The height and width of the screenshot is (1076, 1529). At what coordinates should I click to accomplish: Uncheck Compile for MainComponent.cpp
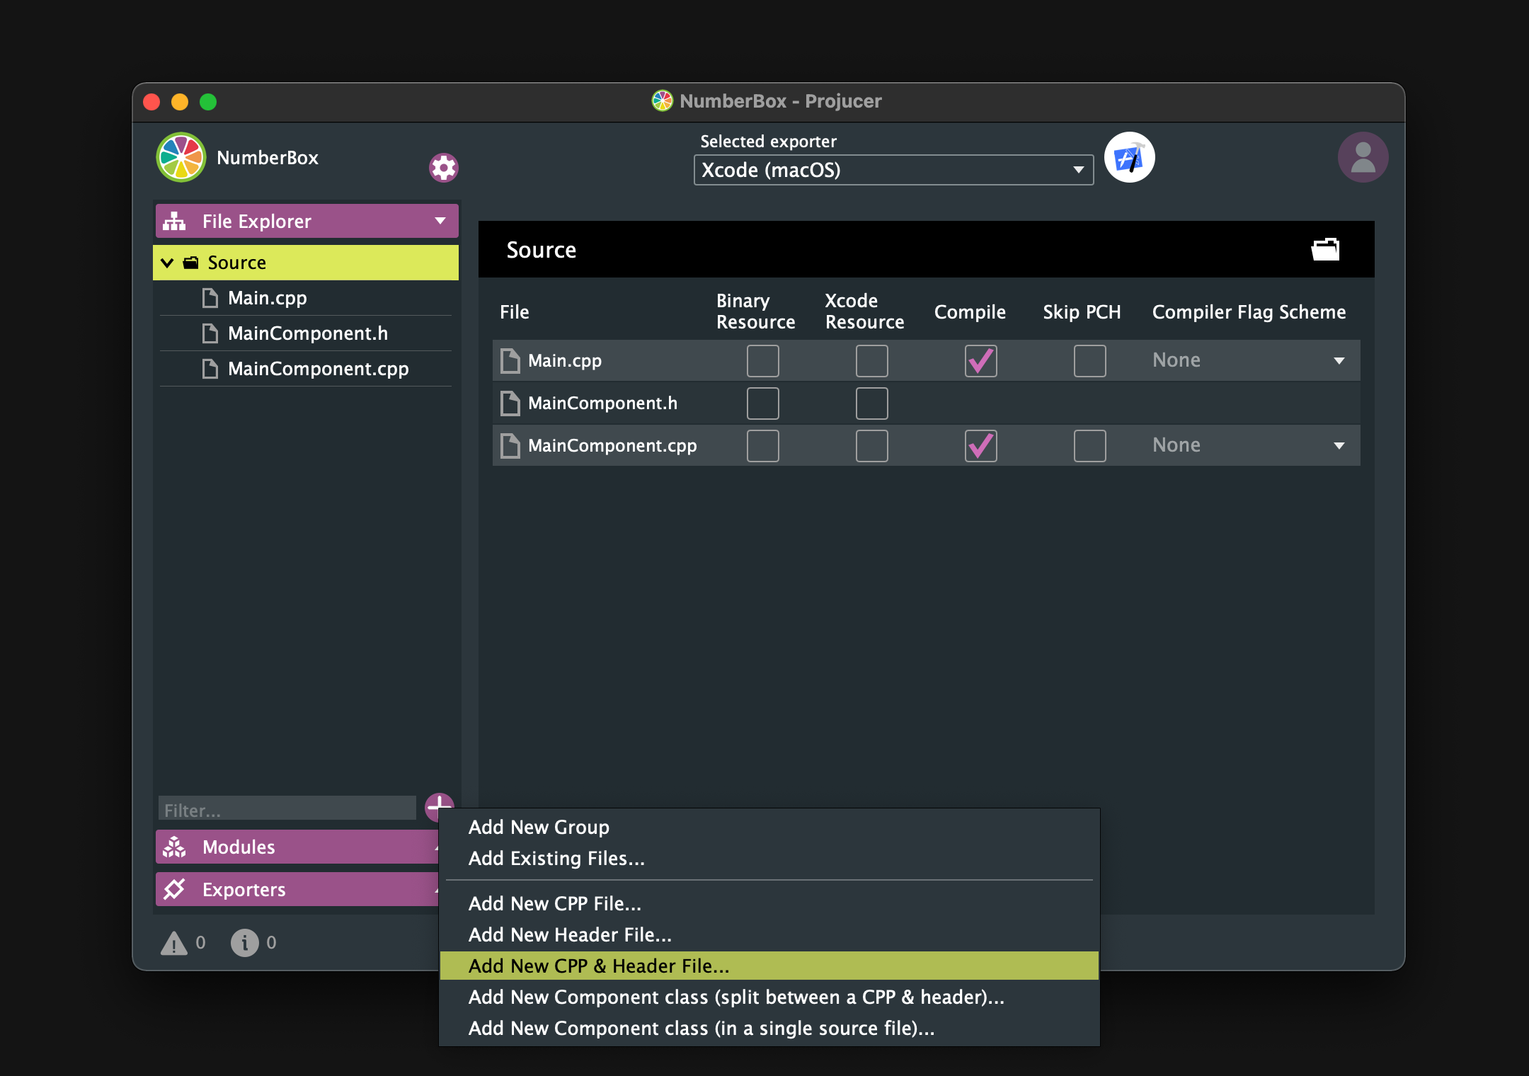(981, 446)
